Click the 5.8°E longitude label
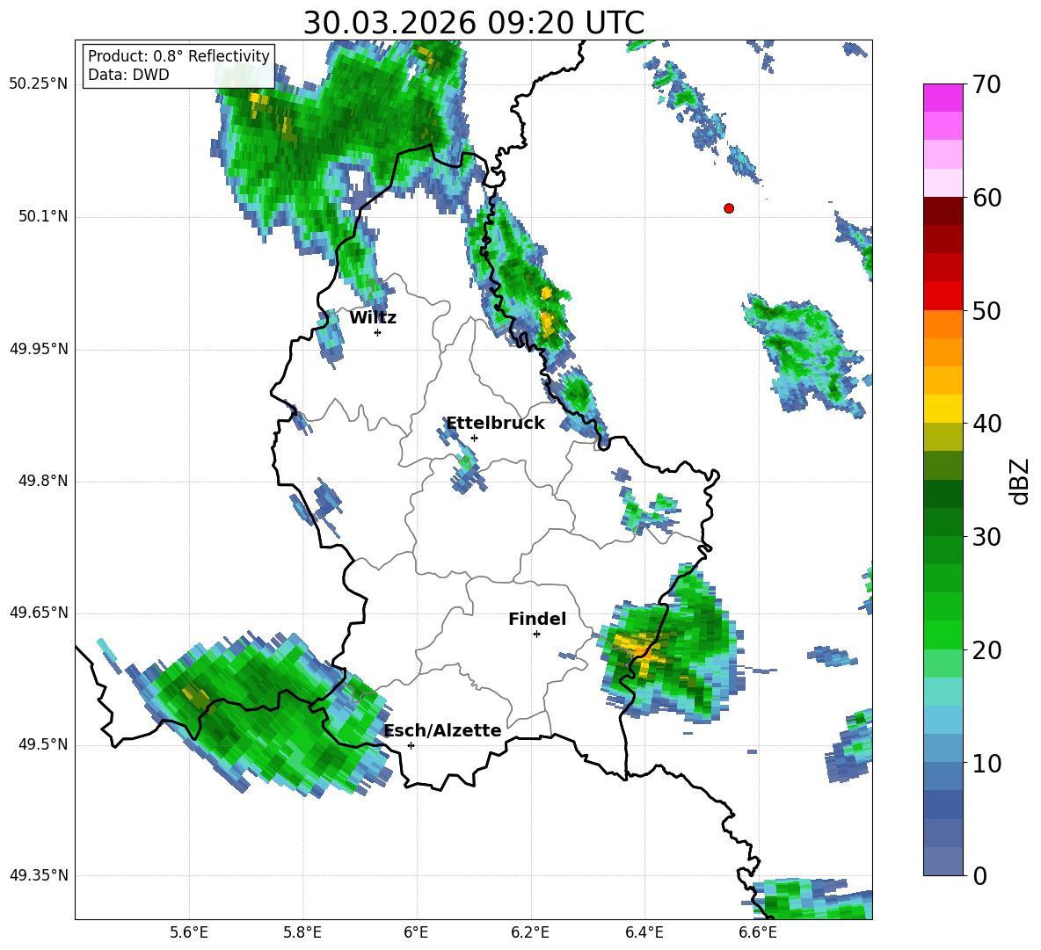This screenshot has width=1041, height=950. point(302,932)
